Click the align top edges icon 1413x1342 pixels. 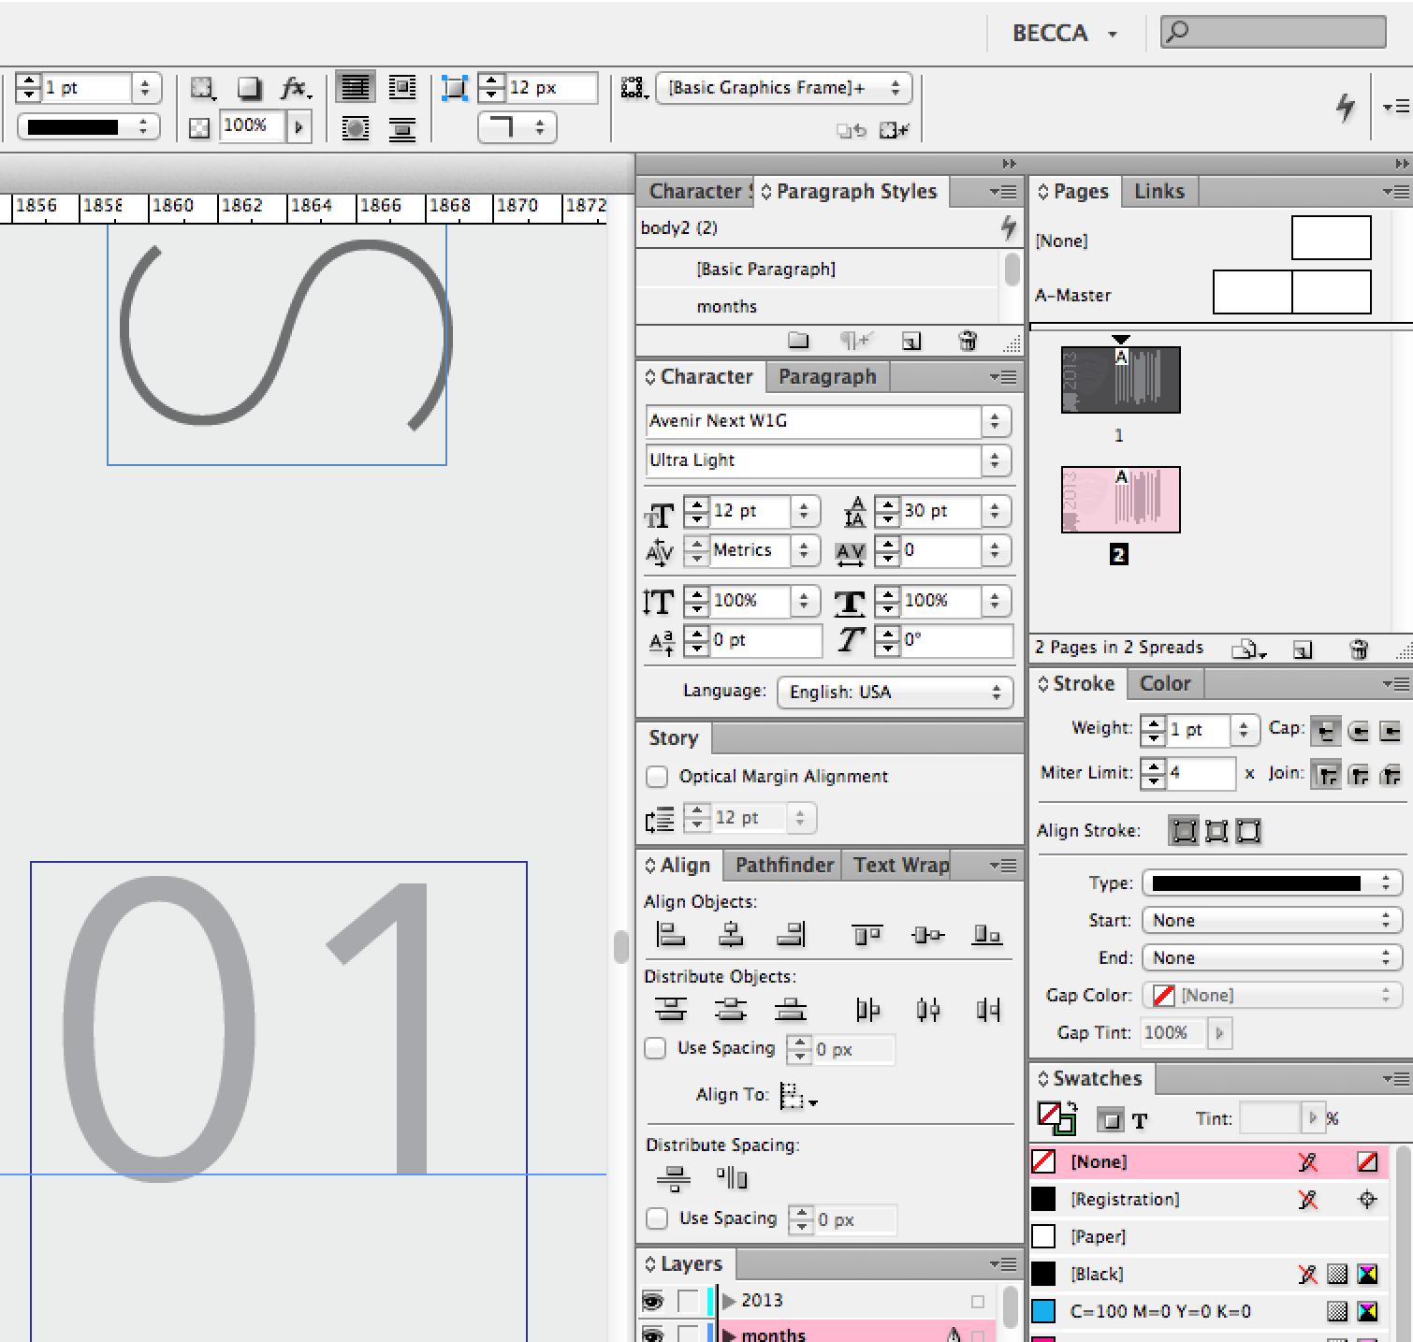click(x=867, y=934)
